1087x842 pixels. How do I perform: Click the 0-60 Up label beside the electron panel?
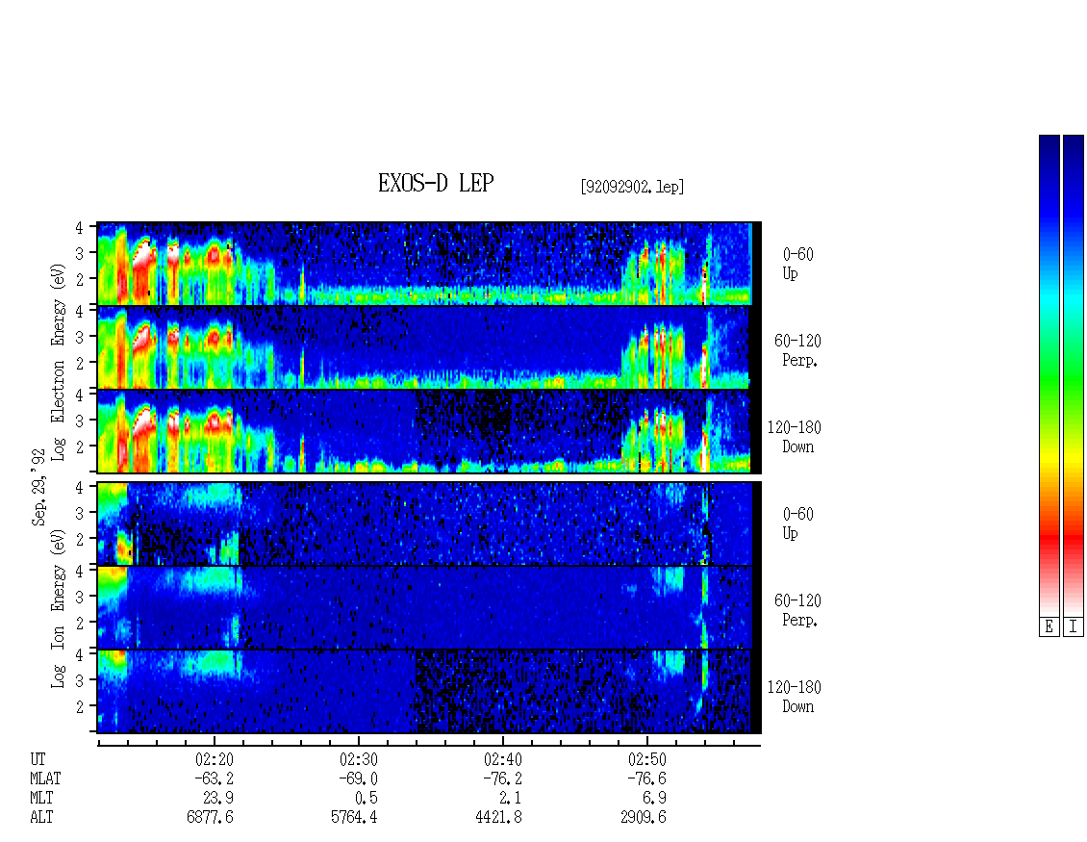(x=797, y=264)
